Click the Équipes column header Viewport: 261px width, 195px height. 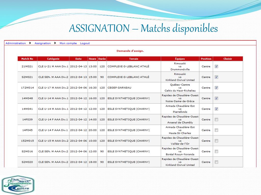[180, 59]
